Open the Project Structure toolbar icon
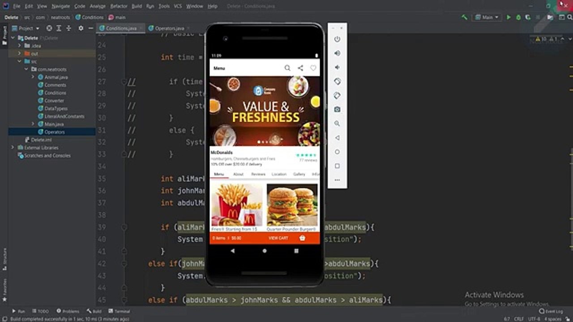 (550, 17)
